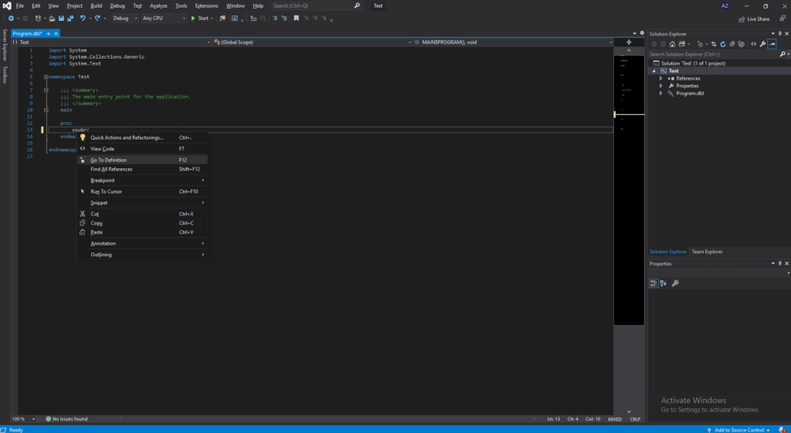Viewport: 791px width, 433px height.
Task: Click the Categorized view icon in Properties panel
Action: (x=654, y=283)
